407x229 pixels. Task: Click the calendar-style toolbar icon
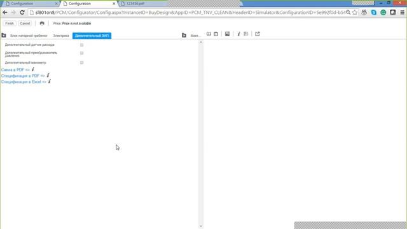coord(216,34)
